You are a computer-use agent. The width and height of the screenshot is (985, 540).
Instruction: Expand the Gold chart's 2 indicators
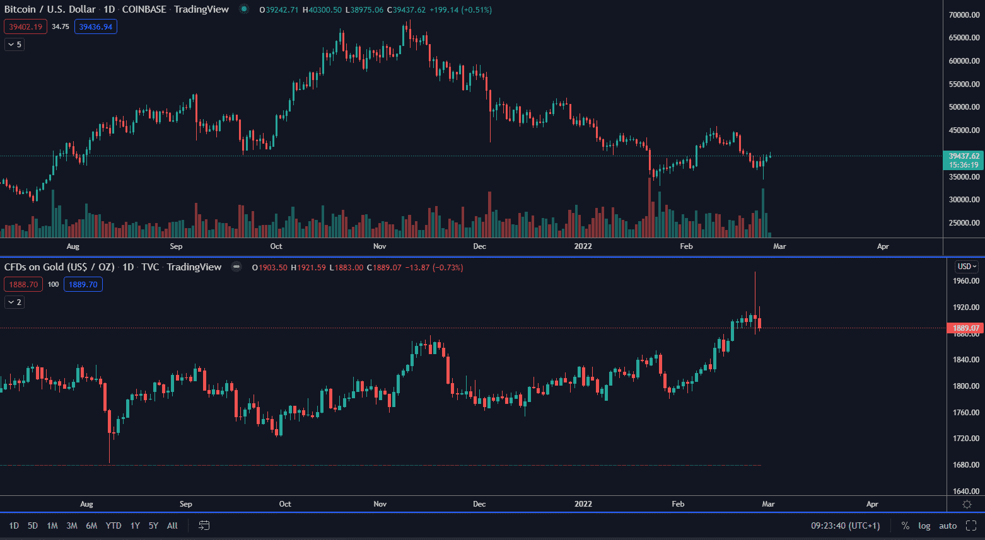(15, 302)
